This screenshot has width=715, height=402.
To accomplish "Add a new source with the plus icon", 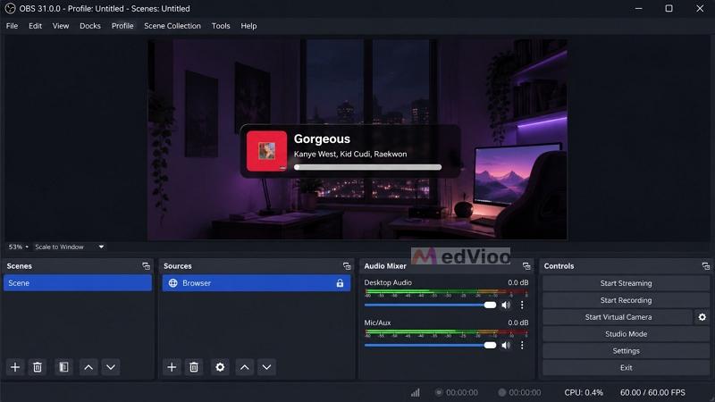I will pyautogui.click(x=172, y=367).
